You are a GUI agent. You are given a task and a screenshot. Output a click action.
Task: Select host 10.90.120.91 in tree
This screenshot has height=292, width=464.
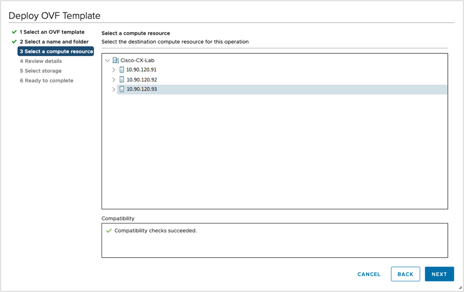tap(141, 69)
